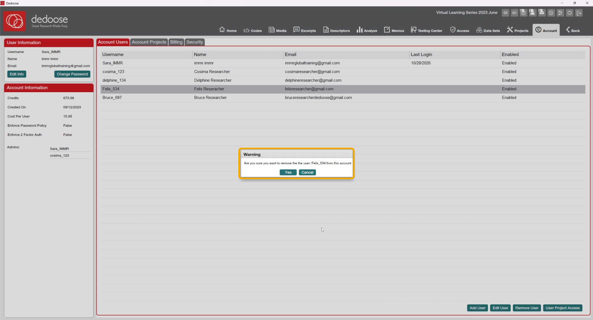Confirm removal with Yes button
The image size is (593, 320).
pos(288,172)
